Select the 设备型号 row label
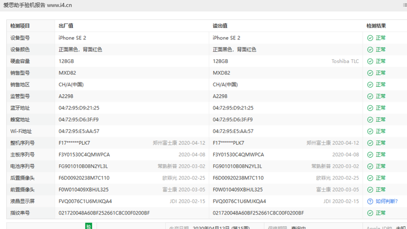This screenshot has height=229, width=407. tap(20, 38)
